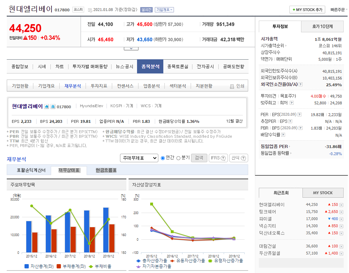The image size is (349, 273).
Task: Click the red 부채총계(좌) legend swatch
Action: (59, 266)
